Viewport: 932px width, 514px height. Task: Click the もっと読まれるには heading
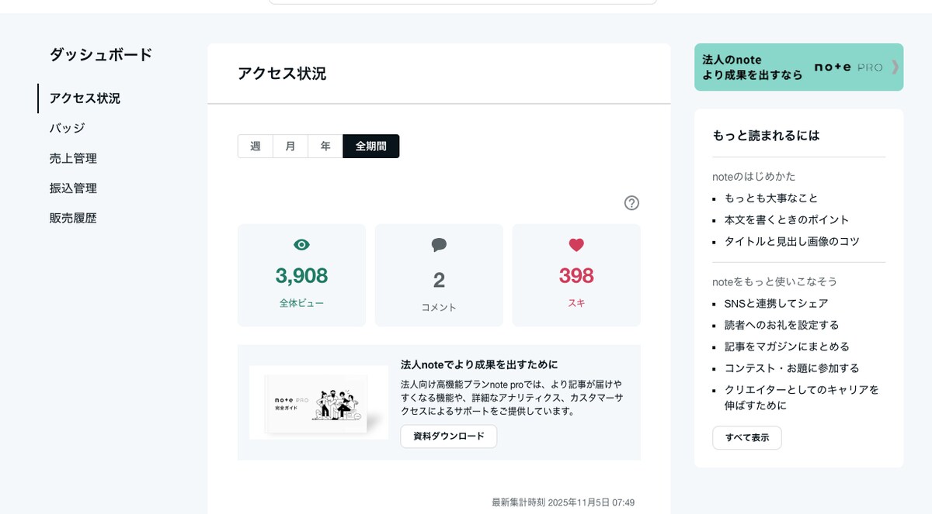point(766,135)
